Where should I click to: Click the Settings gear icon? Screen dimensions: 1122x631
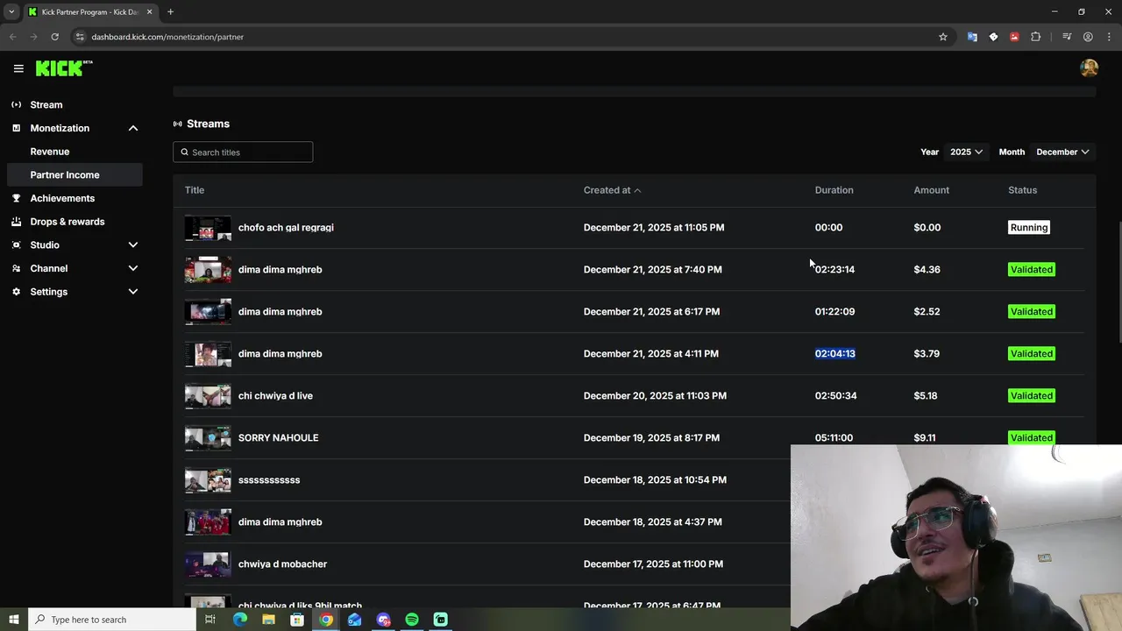coord(16,292)
